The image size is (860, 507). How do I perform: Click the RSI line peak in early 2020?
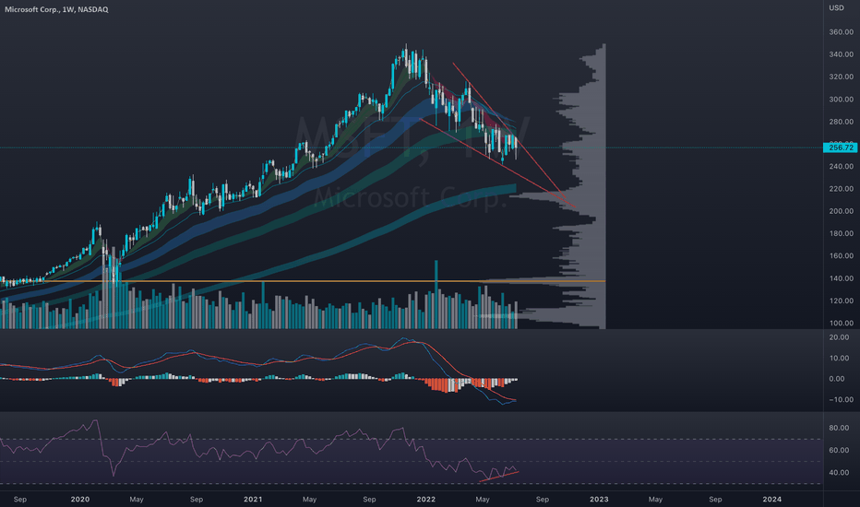(x=95, y=421)
